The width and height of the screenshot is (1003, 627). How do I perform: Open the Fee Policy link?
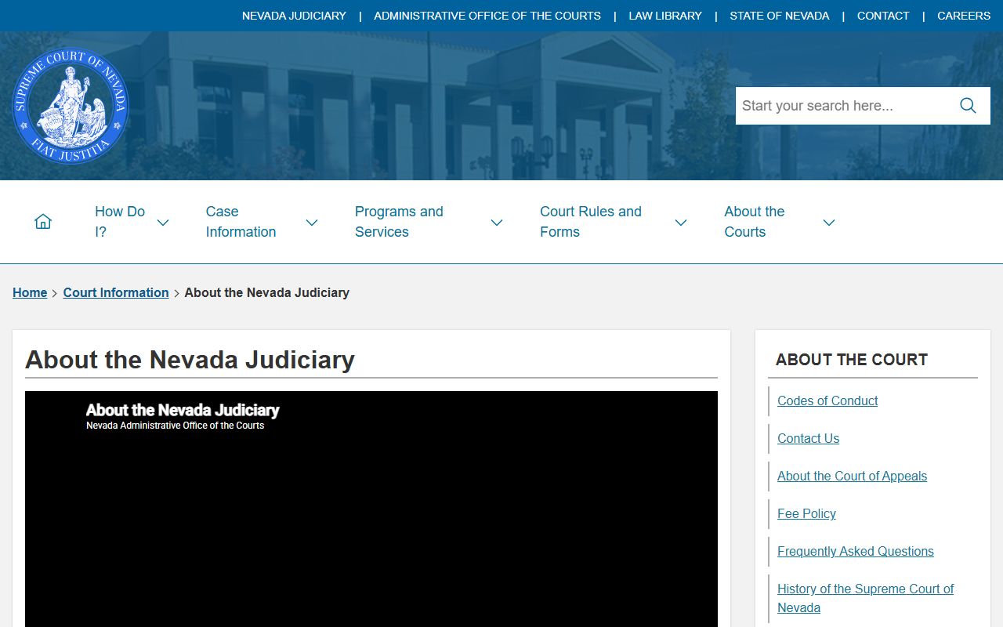click(806, 513)
